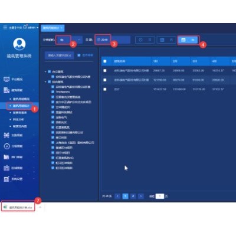Toggle the select-all checkbox in the table header

click(105, 61)
